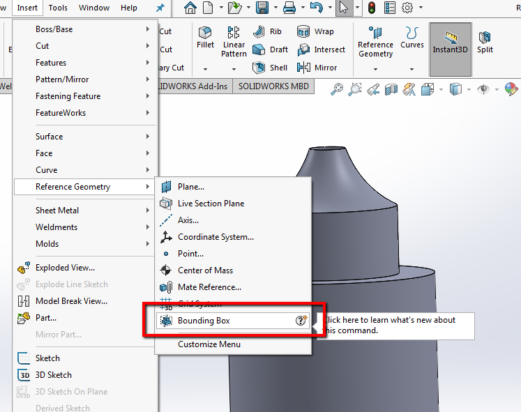Expand the Boss/Base submenu

coord(85,29)
